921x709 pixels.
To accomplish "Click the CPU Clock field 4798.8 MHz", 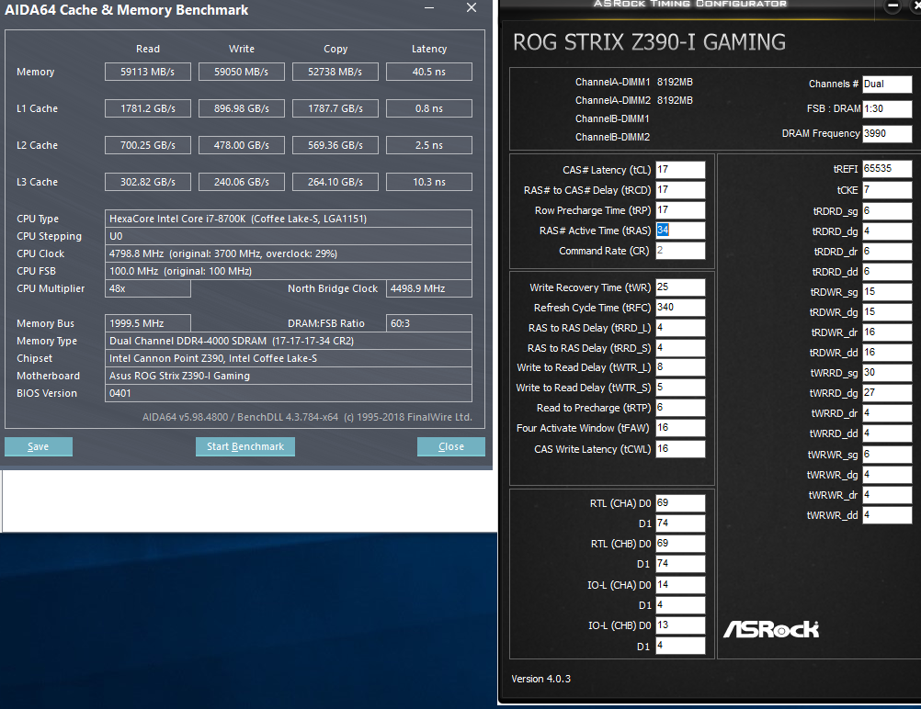I will [289, 253].
